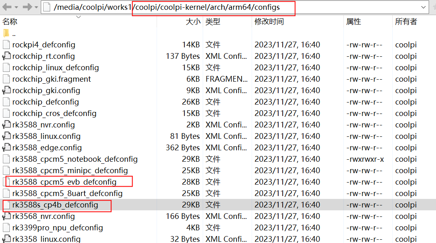This screenshot has height=243, width=436.
Task: Open the parent folder '..' icon
Action: pyautogui.click(x=6, y=33)
